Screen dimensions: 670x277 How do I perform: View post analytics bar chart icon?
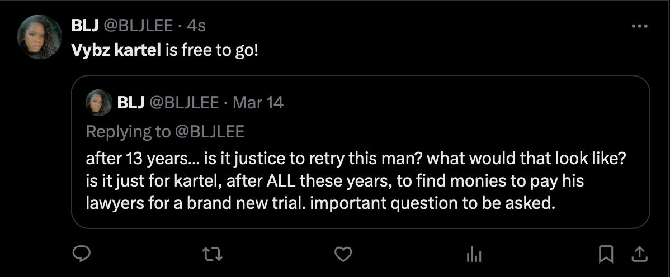(x=474, y=255)
